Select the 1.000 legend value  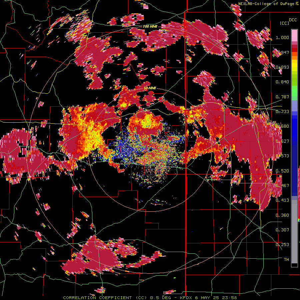282,37
